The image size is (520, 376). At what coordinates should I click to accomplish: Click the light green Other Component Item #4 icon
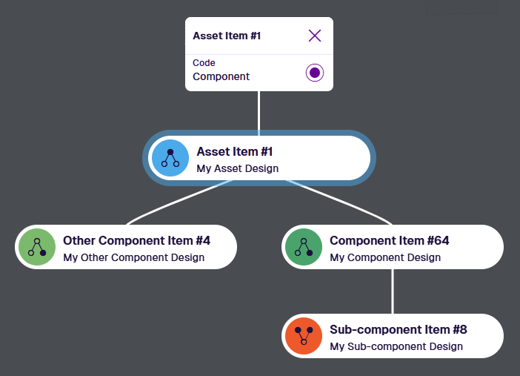tap(37, 247)
